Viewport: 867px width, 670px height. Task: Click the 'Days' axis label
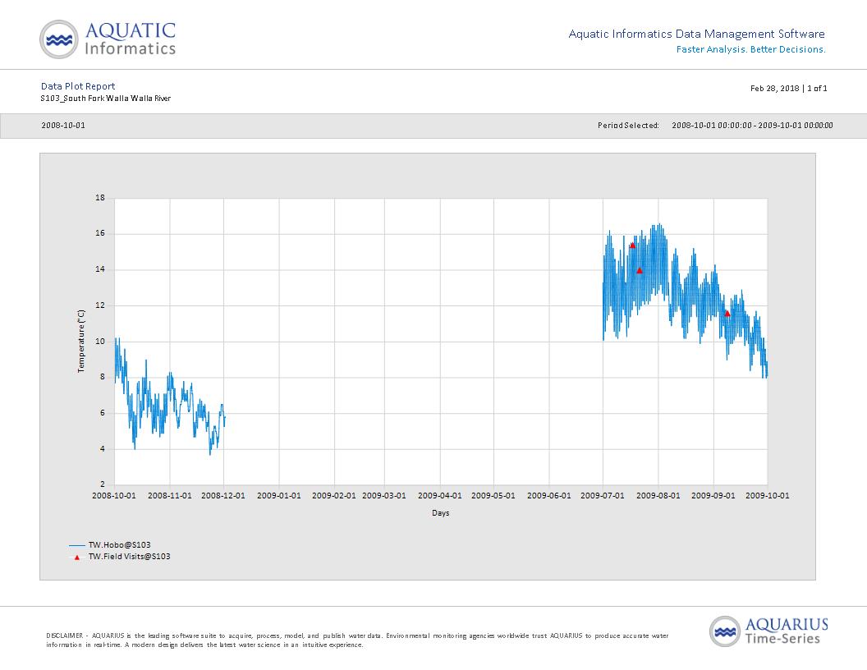[441, 513]
